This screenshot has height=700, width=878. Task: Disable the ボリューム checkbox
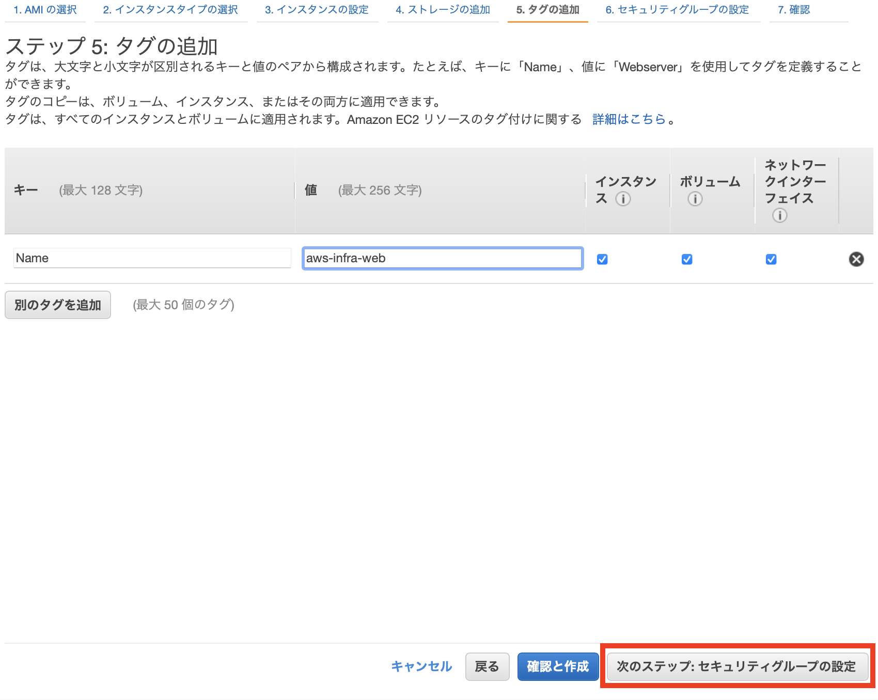686,259
